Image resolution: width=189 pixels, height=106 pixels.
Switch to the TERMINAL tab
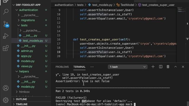pos(79,67)
